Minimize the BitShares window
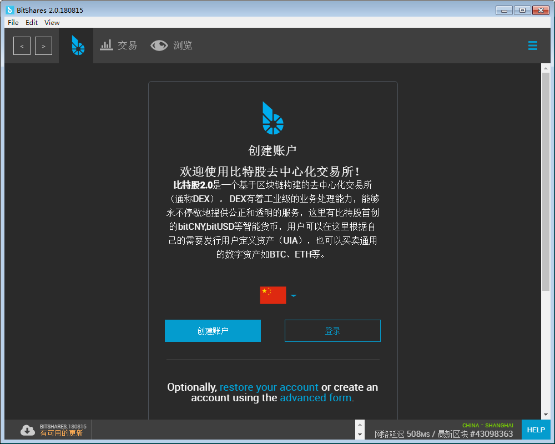 click(504, 11)
